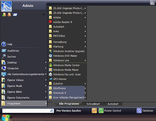Screen dimensions: 156x121
Task: Click the Desktop folder icon
Action: pos(3,63)
